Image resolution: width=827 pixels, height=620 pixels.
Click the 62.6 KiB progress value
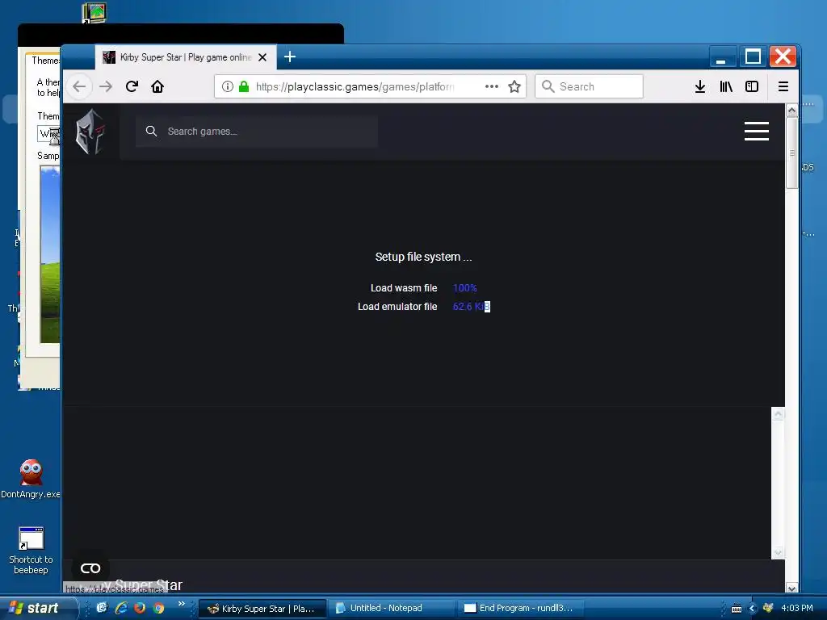[x=472, y=306]
